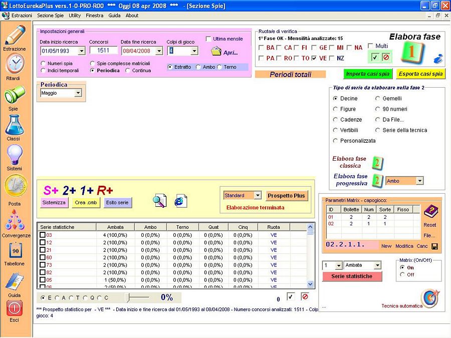Viewport: 451px width, 338px height.
Task: Open the Guida menu in menu bar
Action: [x=114, y=16]
